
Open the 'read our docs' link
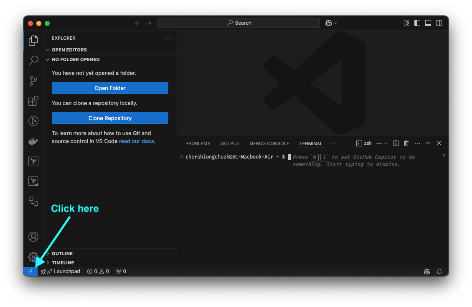pos(136,141)
